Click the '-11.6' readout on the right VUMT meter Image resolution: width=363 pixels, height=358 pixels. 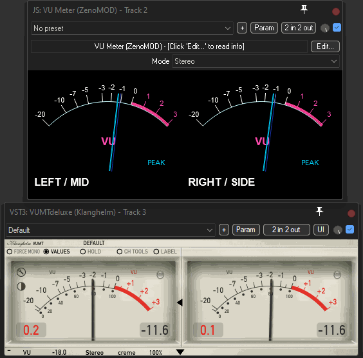[x=331, y=330]
